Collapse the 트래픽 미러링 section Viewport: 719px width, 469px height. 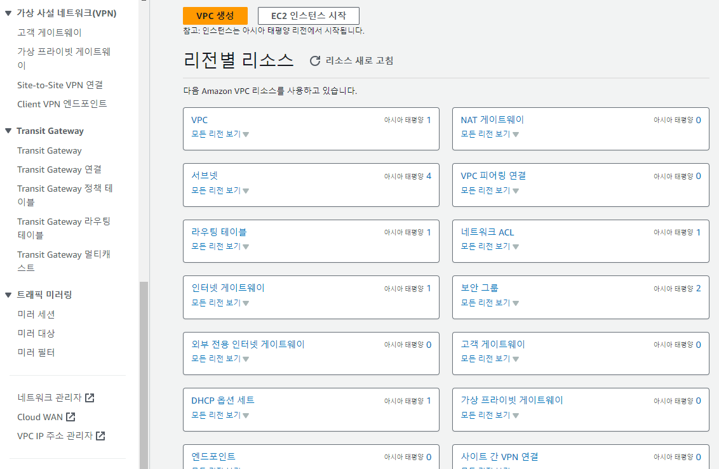coord(8,295)
